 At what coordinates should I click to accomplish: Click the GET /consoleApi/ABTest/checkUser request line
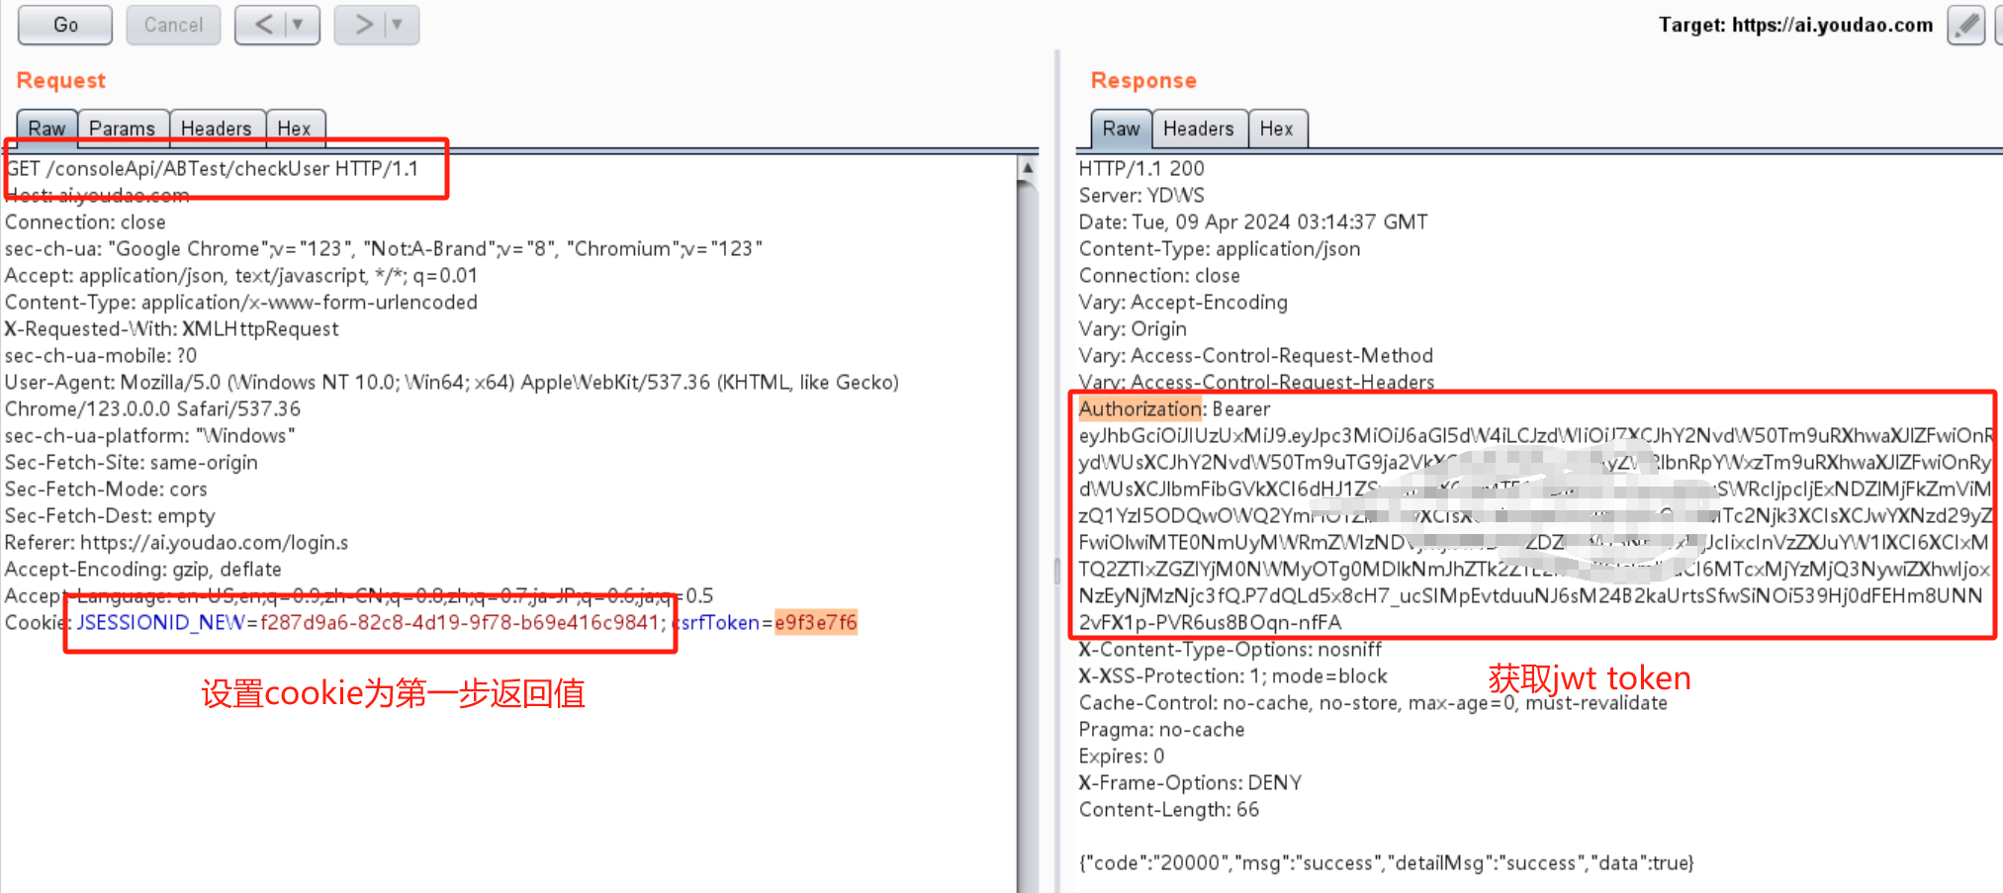pyautogui.click(x=212, y=168)
